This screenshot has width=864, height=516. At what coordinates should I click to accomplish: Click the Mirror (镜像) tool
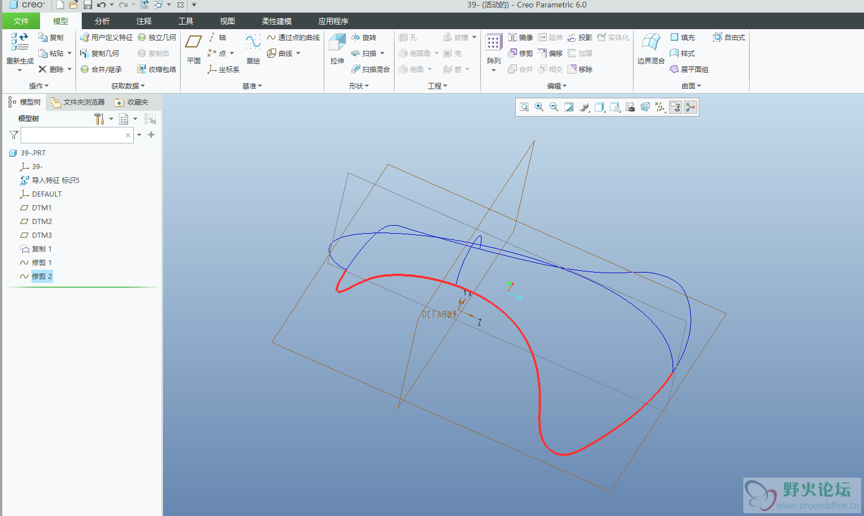point(520,37)
